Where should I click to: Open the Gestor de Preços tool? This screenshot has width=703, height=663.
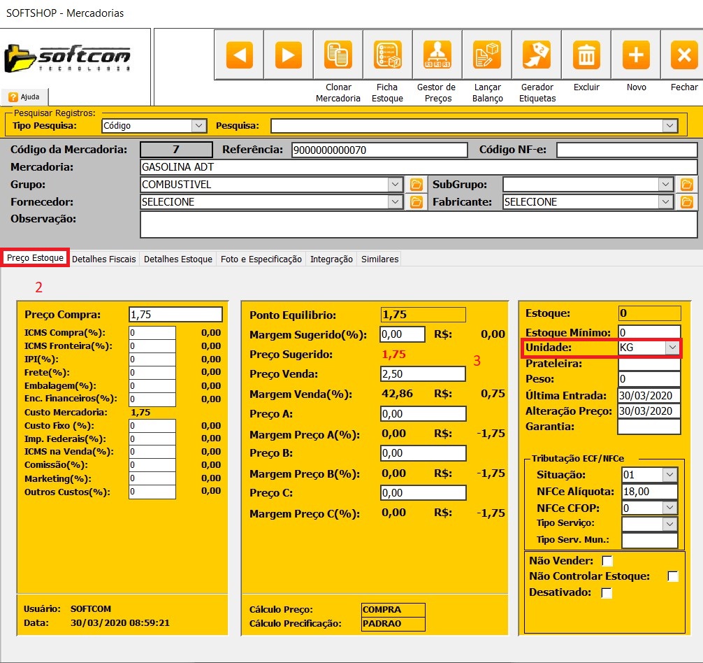pyautogui.click(x=437, y=55)
